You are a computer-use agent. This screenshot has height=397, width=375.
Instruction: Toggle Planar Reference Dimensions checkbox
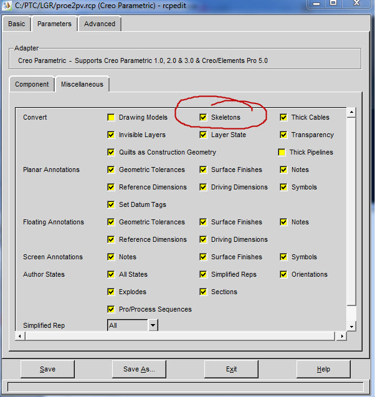point(111,187)
